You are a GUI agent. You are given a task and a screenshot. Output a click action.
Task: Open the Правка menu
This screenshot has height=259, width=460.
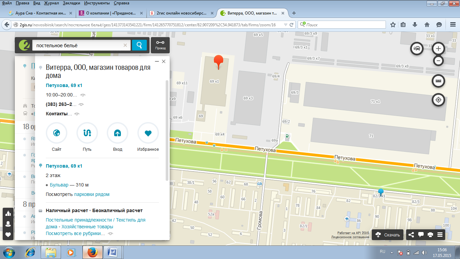point(22,3)
